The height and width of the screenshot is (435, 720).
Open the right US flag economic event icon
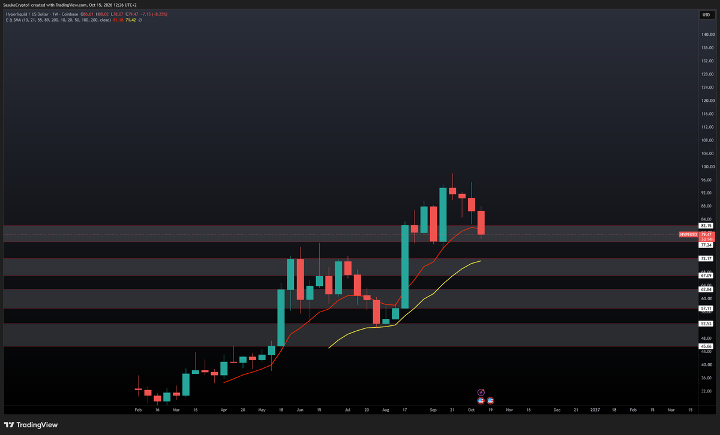click(x=490, y=400)
